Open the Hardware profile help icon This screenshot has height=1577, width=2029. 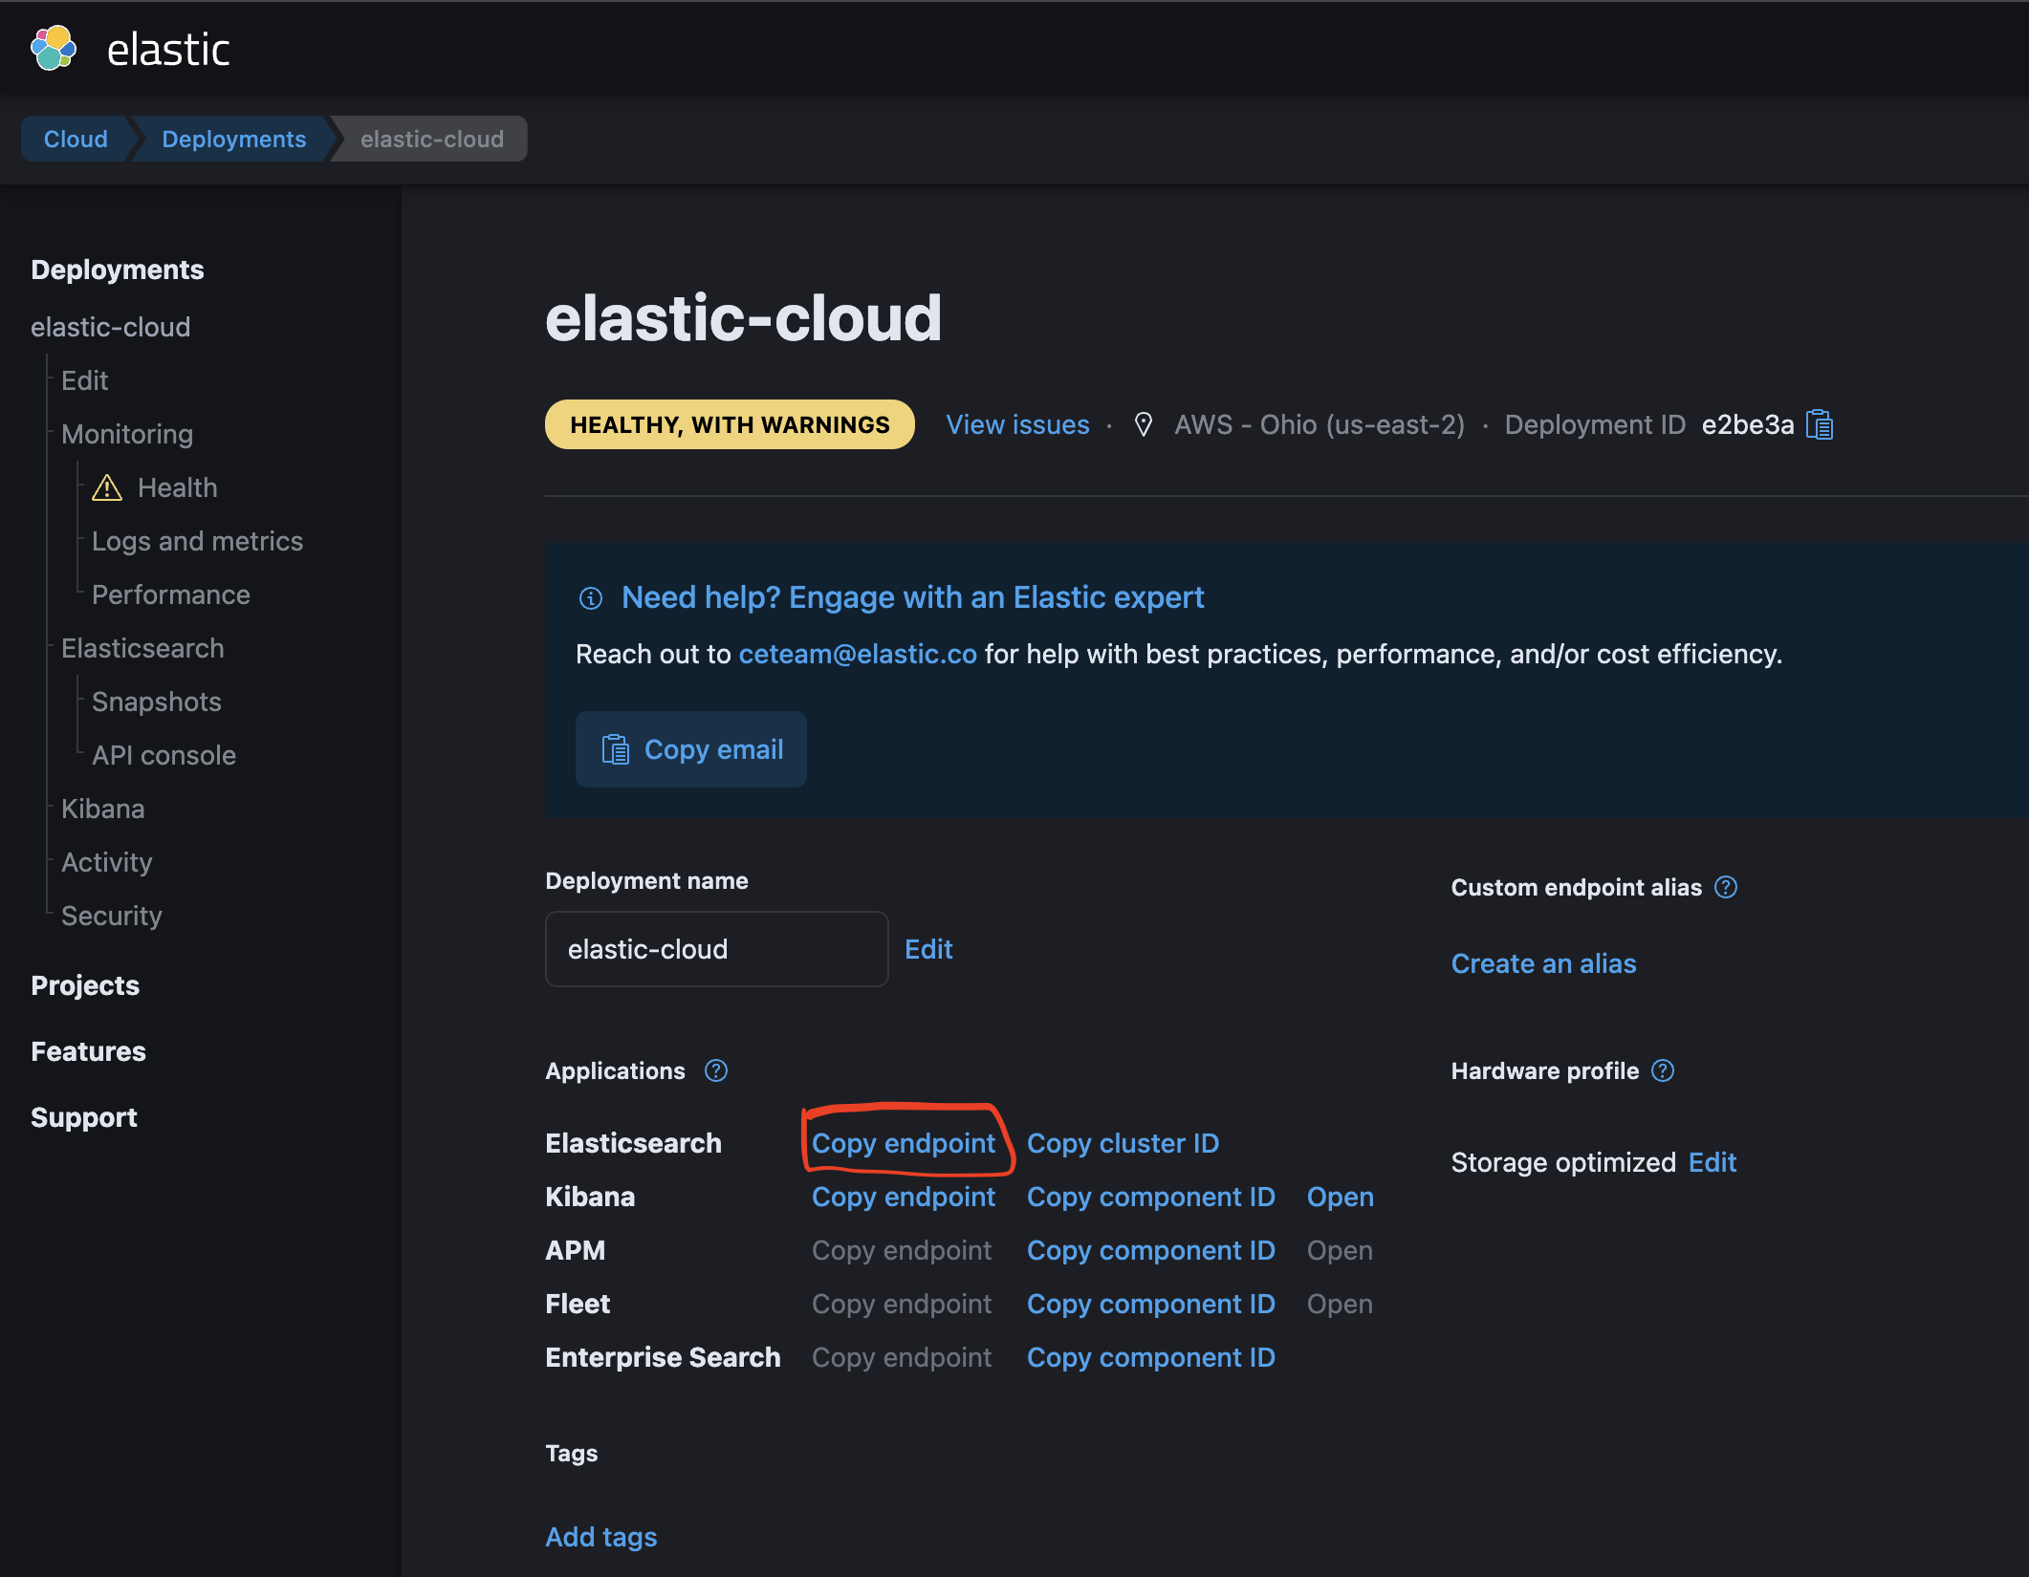[x=1663, y=1071]
